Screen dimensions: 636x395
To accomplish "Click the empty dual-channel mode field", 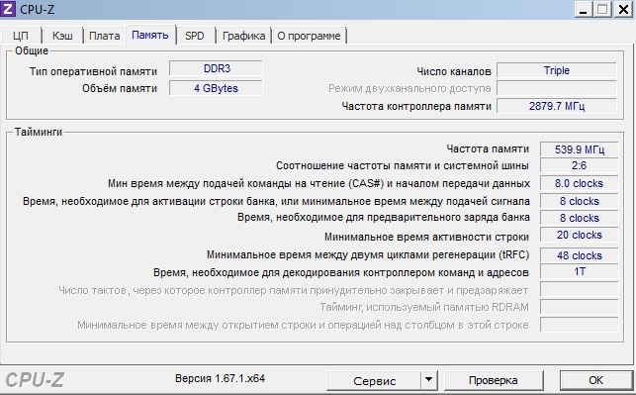I will click(x=557, y=88).
